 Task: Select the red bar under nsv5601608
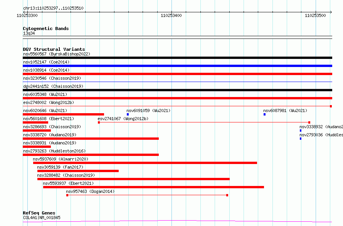(35, 122)
